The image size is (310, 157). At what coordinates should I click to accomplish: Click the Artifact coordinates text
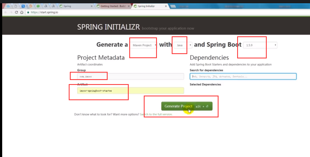[90, 64]
